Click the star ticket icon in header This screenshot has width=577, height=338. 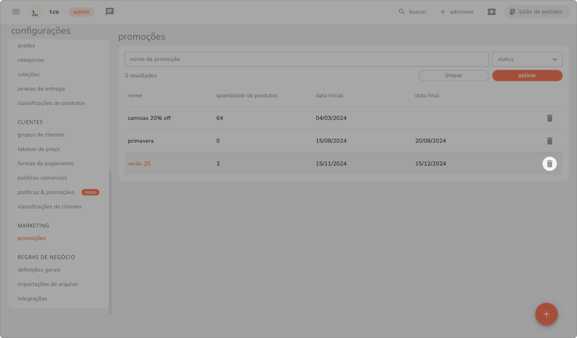point(491,12)
